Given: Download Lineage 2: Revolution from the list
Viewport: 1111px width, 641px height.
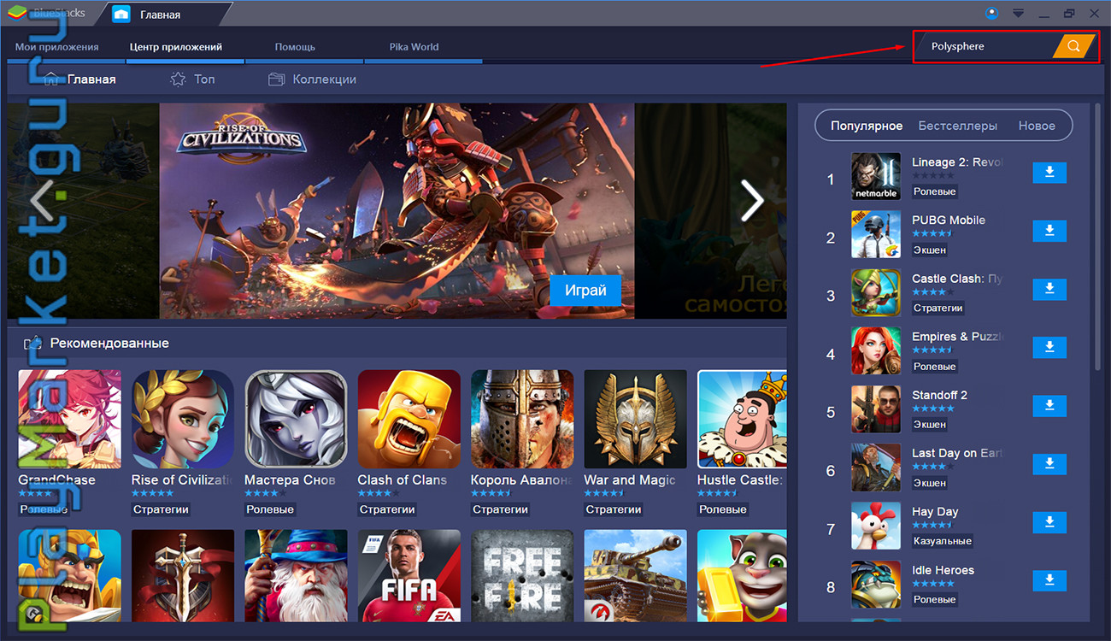Looking at the screenshot, I should click(x=1049, y=173).
